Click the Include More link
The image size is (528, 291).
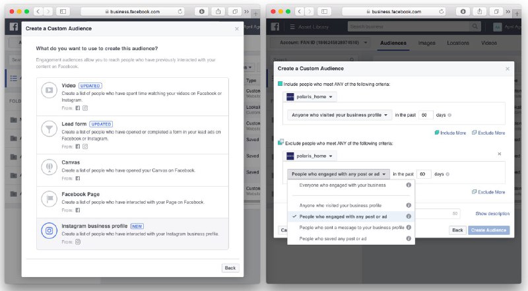[451, 133]
